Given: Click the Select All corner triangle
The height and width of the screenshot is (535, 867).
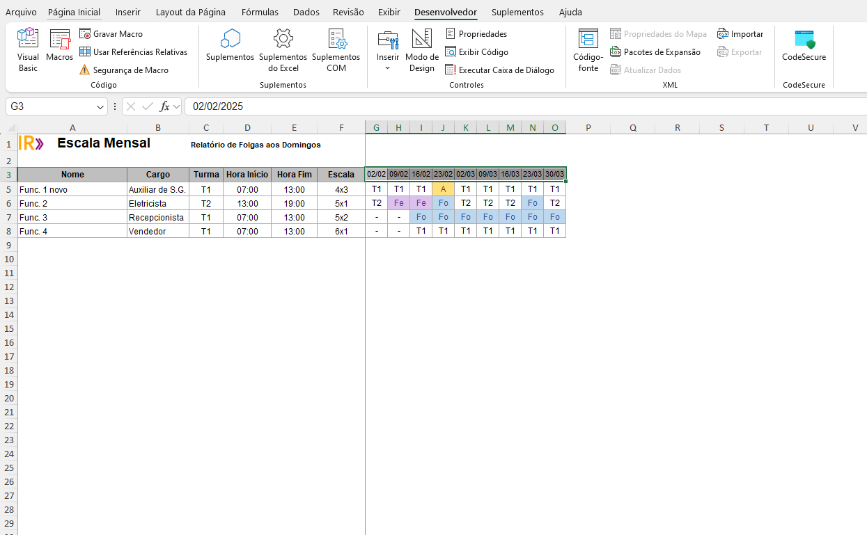Looking at the screenshot, I should pyautogui.click(x=11, y=128).
